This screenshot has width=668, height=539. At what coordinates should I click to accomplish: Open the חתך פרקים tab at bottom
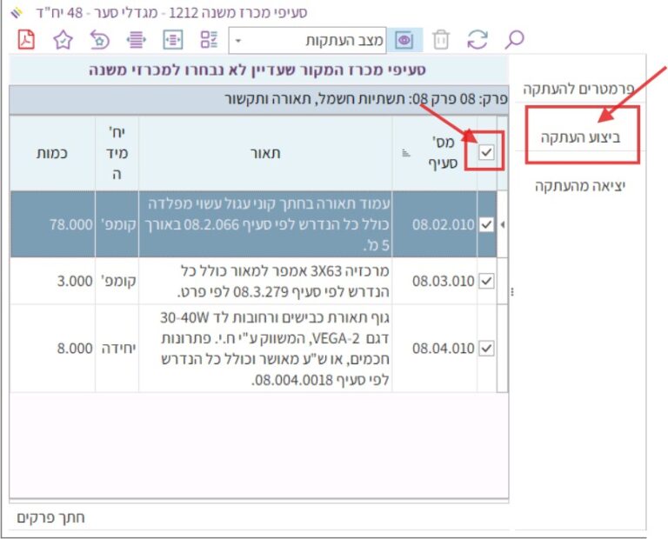coord(51,517)
